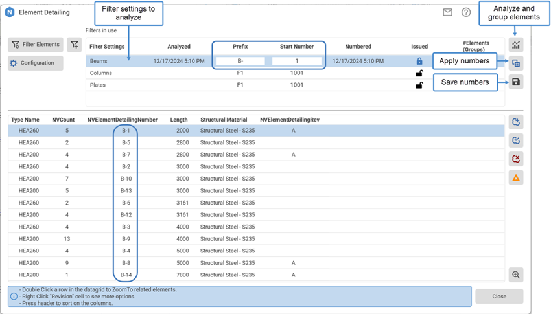Select the row numbered B-2
The height and width of the screenshot is (314, 551).
click(x=257, y=166)
